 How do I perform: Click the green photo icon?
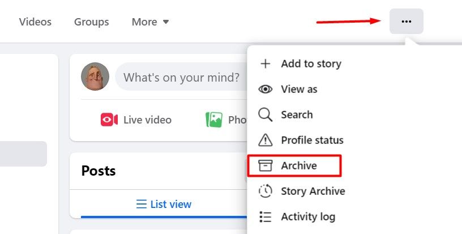click(x=214, y=120)
